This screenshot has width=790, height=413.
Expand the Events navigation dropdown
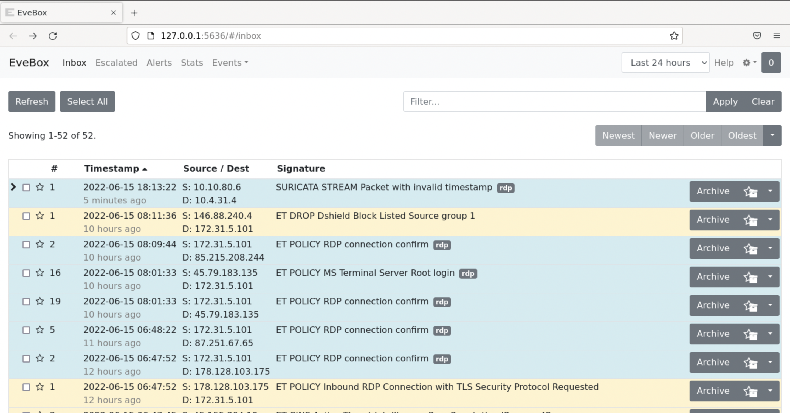point(230,63)
